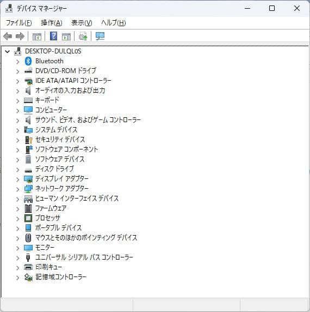Select the ソフトウェア コンポーネント label

(66, 149)
